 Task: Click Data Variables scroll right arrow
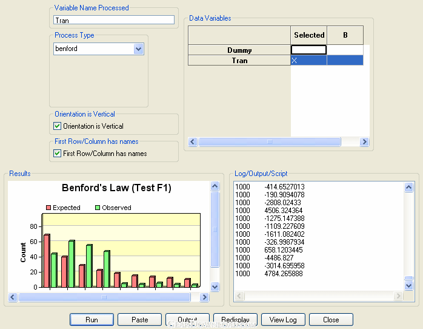(364, 141)
